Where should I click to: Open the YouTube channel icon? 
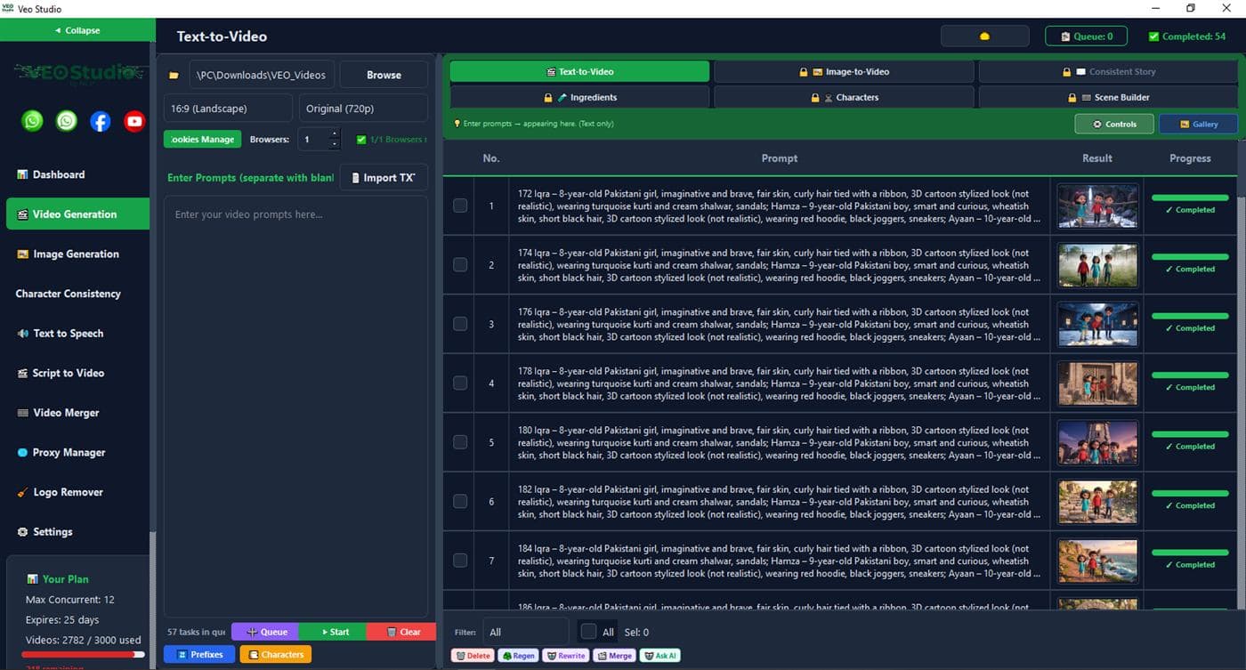click(x=134, y=121)
